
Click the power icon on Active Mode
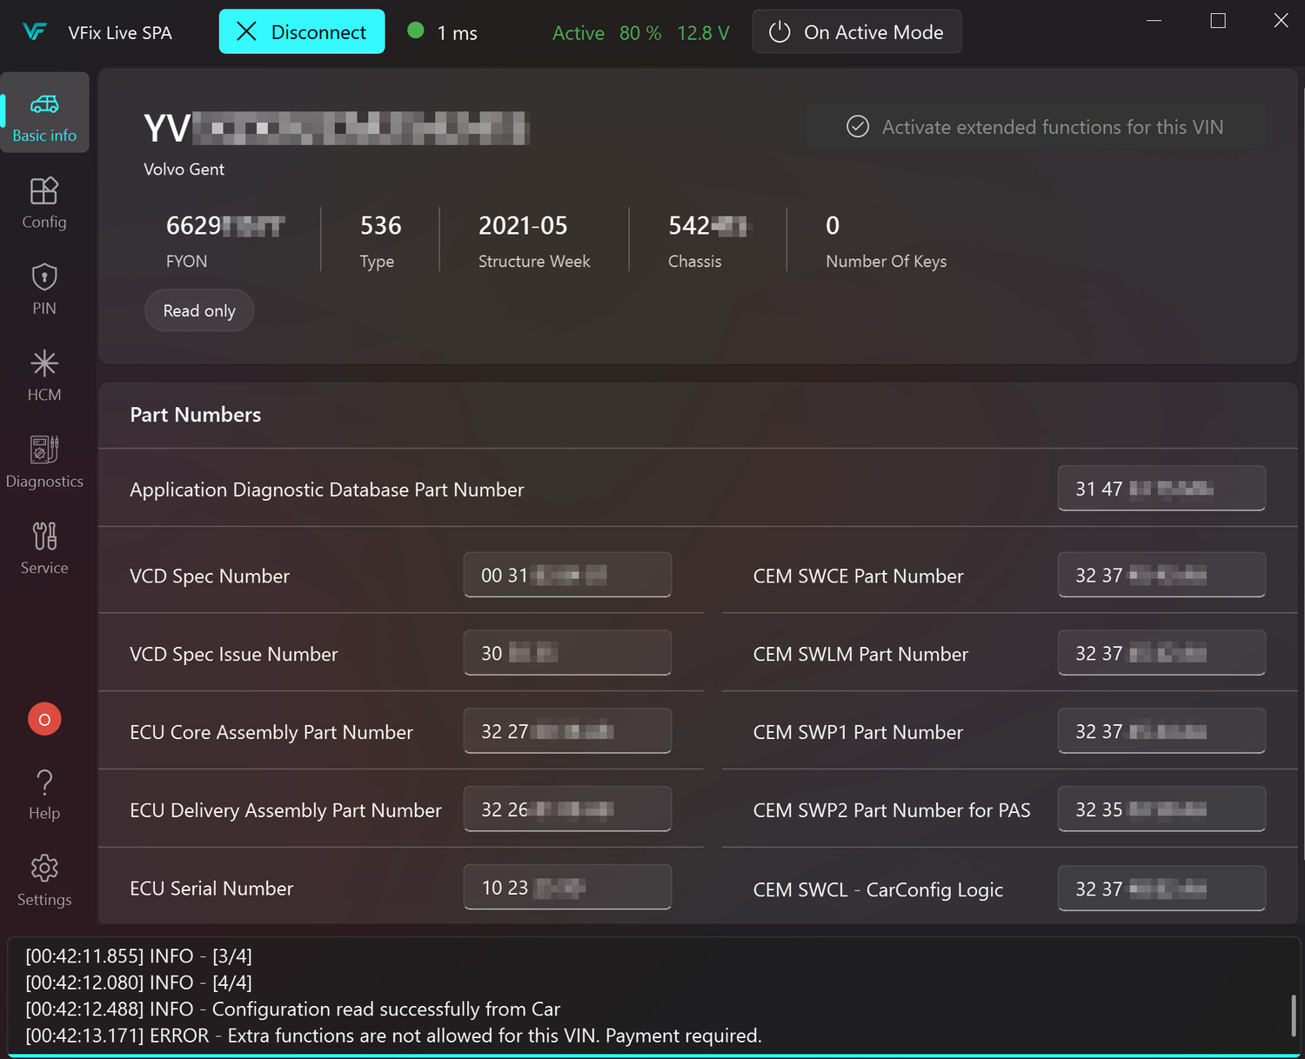[x=780, y=32]
